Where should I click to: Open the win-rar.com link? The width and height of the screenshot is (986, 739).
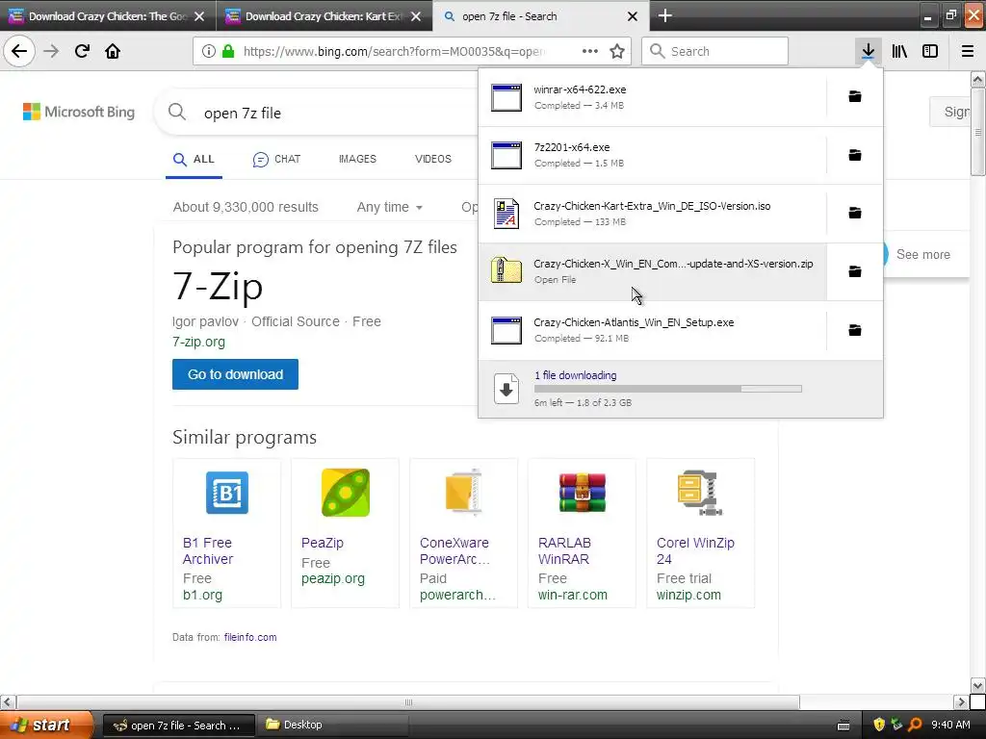point(573,595)
